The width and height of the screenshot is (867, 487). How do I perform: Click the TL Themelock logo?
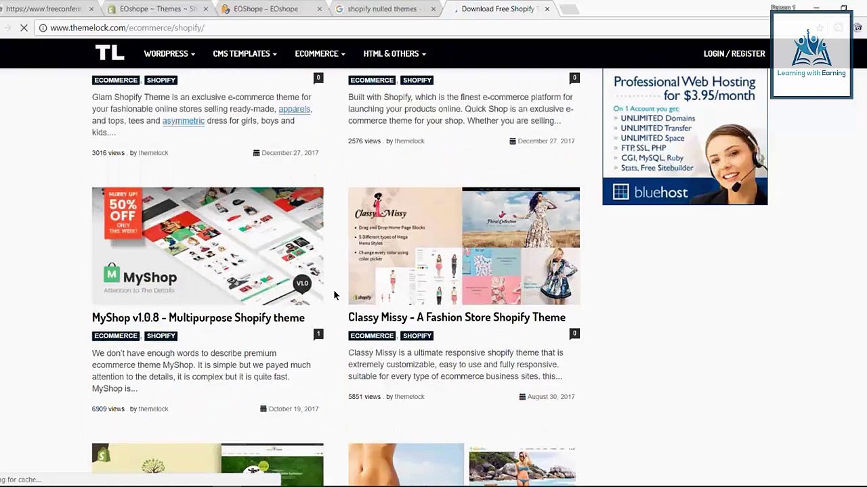pos(109,53)
